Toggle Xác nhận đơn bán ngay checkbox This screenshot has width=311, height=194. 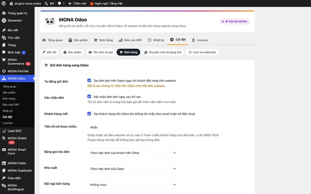click(x=89, y=97)
